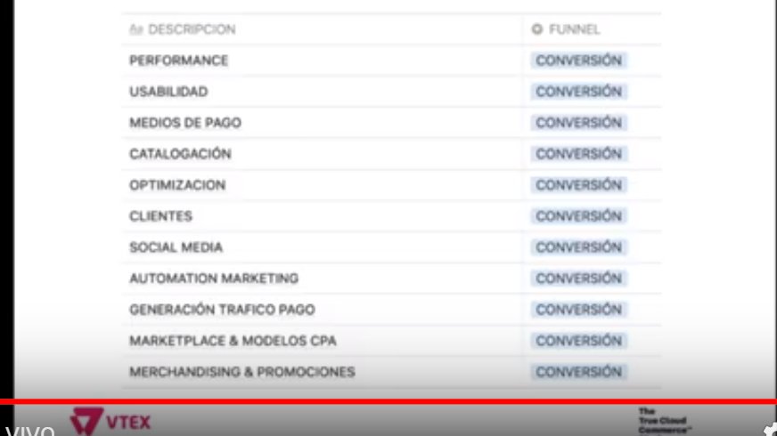Select the OPTIMIZACION row title
Image resolution: width=777 pixels, height=436 pixels.
click(x=177, y=185)
